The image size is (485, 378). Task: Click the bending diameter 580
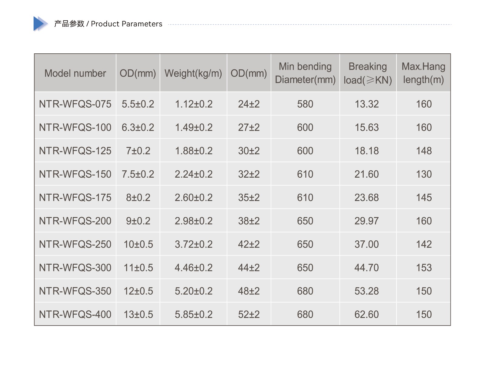[x=305, y=104]
